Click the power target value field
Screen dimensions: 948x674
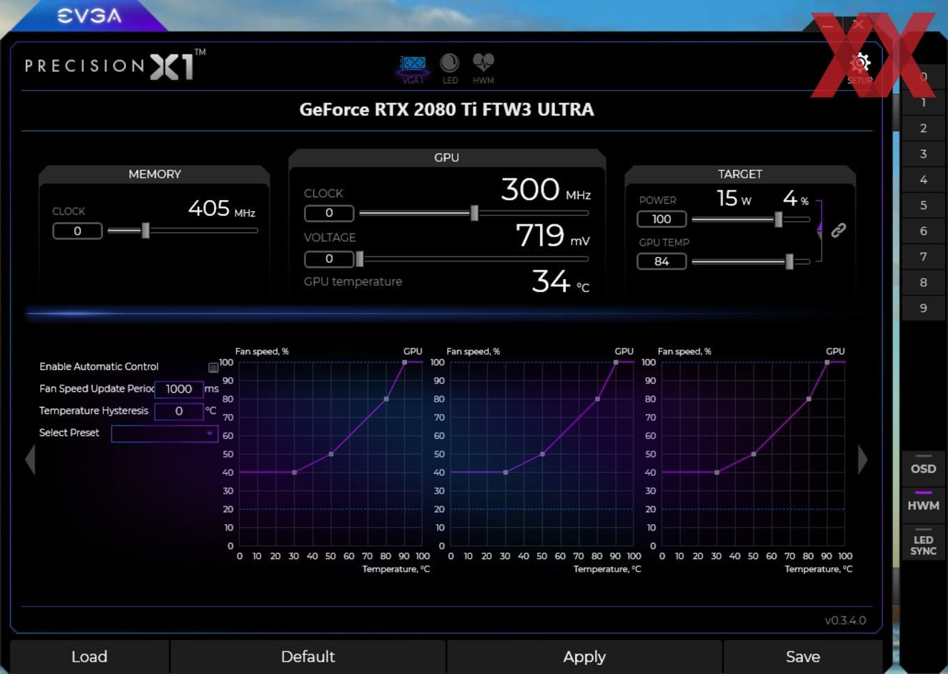pos(662,219)
